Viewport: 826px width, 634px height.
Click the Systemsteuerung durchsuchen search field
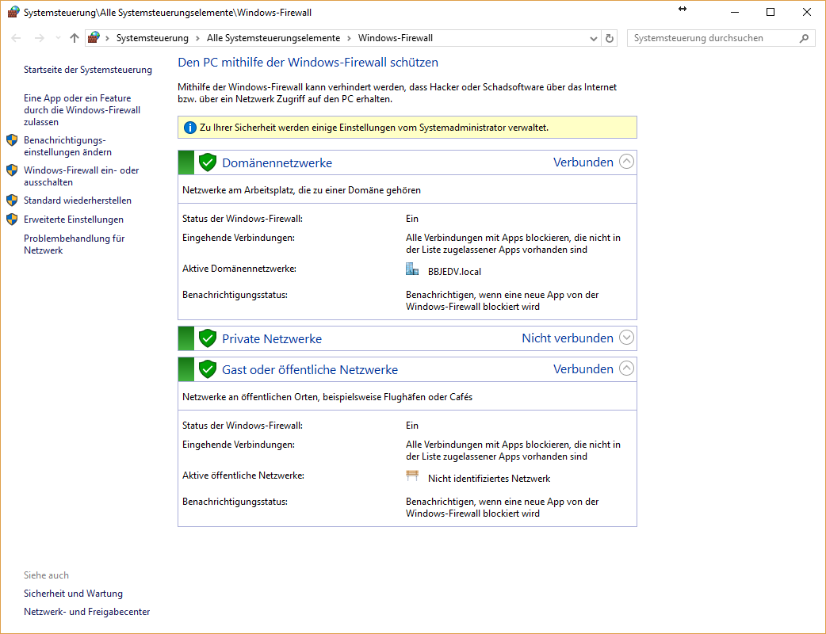click(x=709, y=38)
